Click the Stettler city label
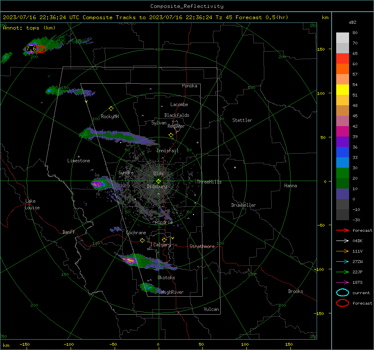The height and width of the screenshot is (350, 374). pos(242,120)
